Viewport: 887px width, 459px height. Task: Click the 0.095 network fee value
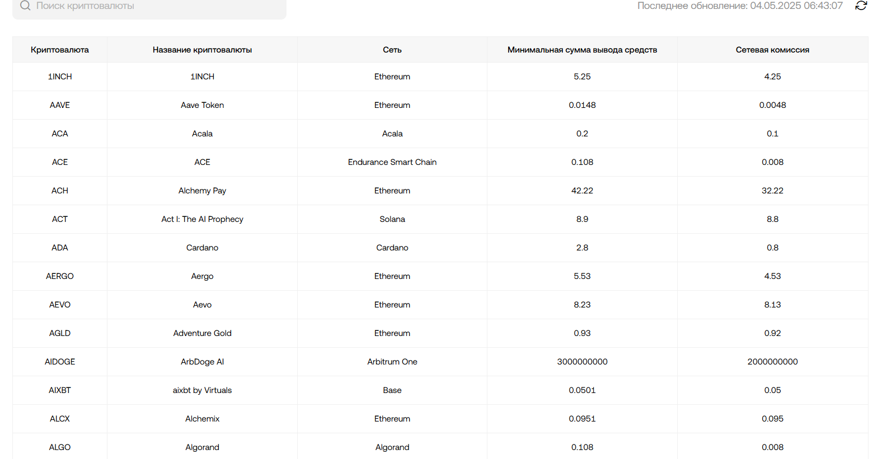tap(772, 419)
